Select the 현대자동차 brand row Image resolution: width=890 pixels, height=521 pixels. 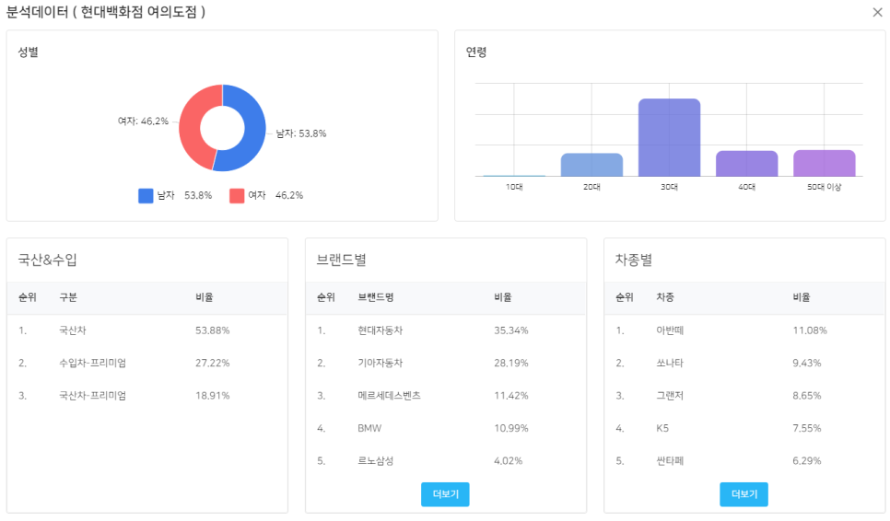(446, 330)
